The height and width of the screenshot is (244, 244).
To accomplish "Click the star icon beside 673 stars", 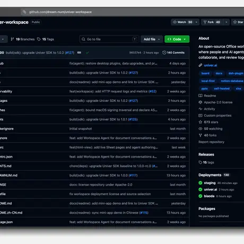I will tap(201, 122).
